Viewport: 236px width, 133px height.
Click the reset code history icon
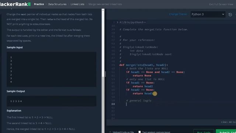[230, 15]
